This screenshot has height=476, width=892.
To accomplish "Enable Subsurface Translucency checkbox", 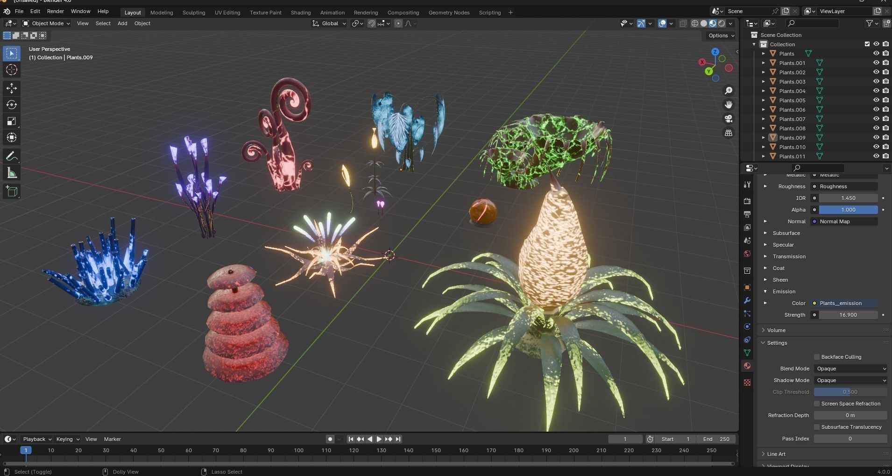I will click(817, 427).
